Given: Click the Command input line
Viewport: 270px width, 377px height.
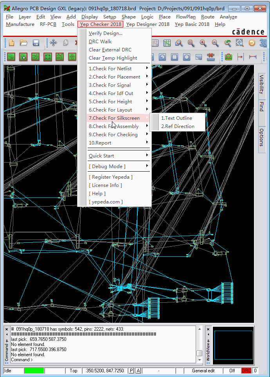Looking at the screenshot, I should click(x=103, y=360).
